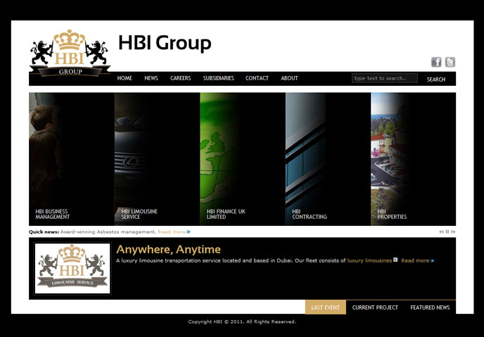
Task: Open the ABOUT page
Action: click(290, 78)
